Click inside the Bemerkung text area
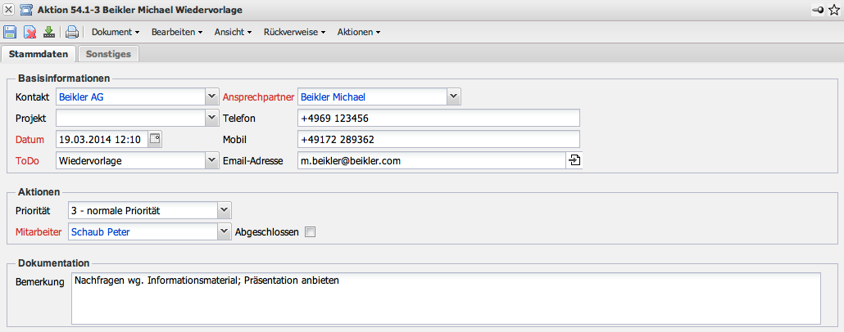The height and width of the screenshot is (332, 844). point(446,298)
